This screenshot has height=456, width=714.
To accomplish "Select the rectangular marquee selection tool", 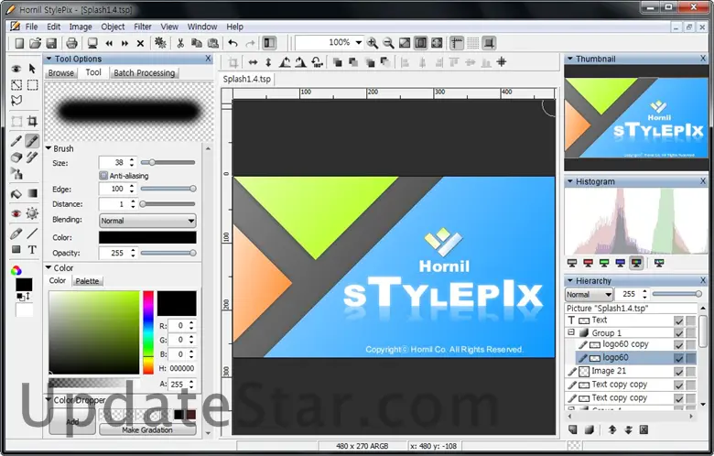I will click(x=32, y=85).
